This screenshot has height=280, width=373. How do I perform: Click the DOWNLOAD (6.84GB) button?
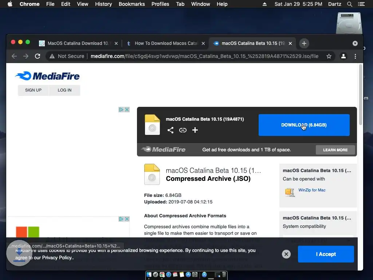click(x=304, y=125)
